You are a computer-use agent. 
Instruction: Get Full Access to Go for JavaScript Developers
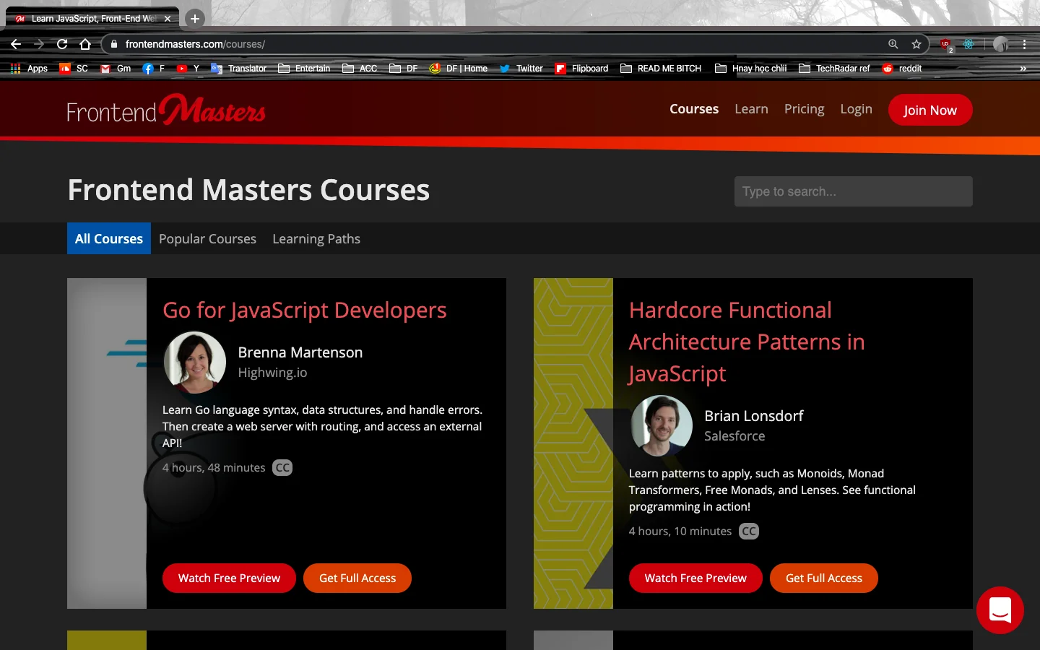tap(357, 578)
